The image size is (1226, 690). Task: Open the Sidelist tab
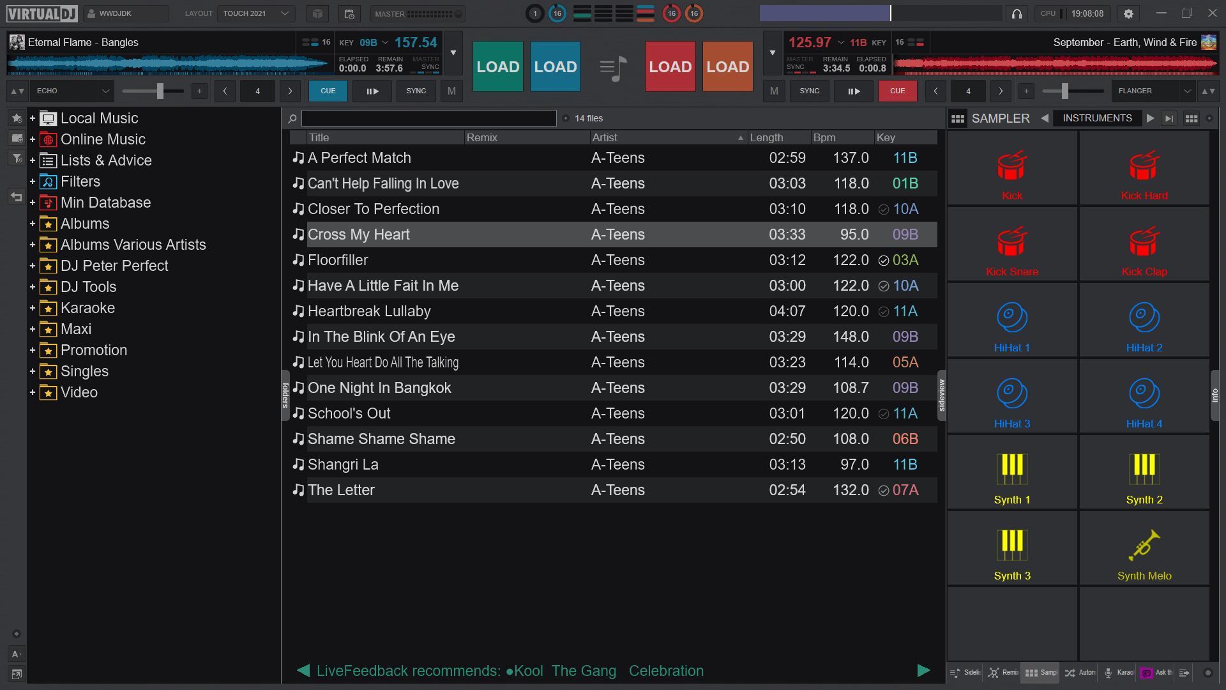click(x=965, y=673)
